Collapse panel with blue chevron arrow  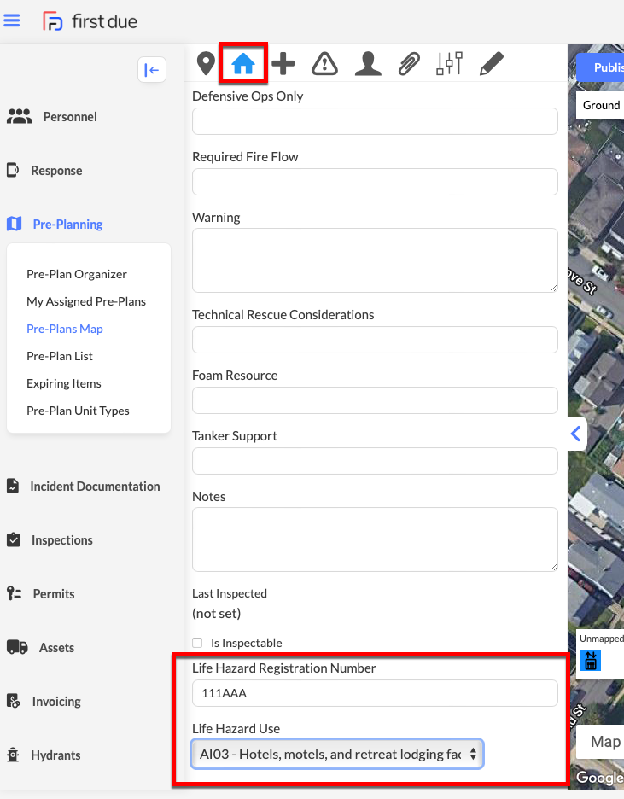pyautogui.click(x=576, y=434)
